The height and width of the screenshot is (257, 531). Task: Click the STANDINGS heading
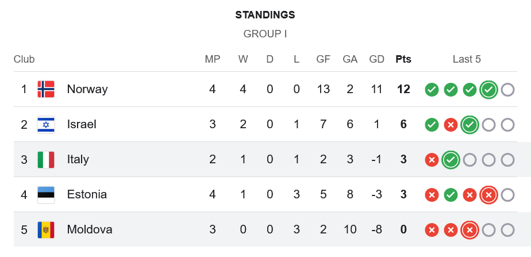(265, 15)
